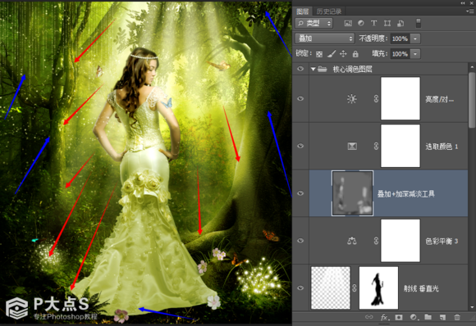The height and width of the screenshot is (326, 476).
Task: Select the 射线 垂直光 layer thumbnail
Action: pos(331,288)
